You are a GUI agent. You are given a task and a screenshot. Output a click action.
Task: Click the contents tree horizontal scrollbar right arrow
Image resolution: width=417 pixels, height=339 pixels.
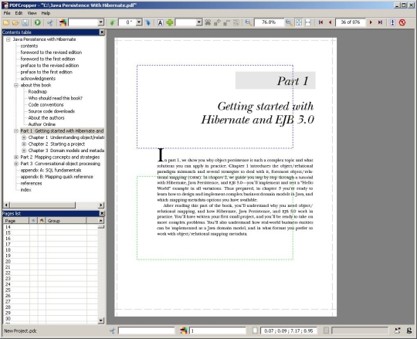pos(101,205)
